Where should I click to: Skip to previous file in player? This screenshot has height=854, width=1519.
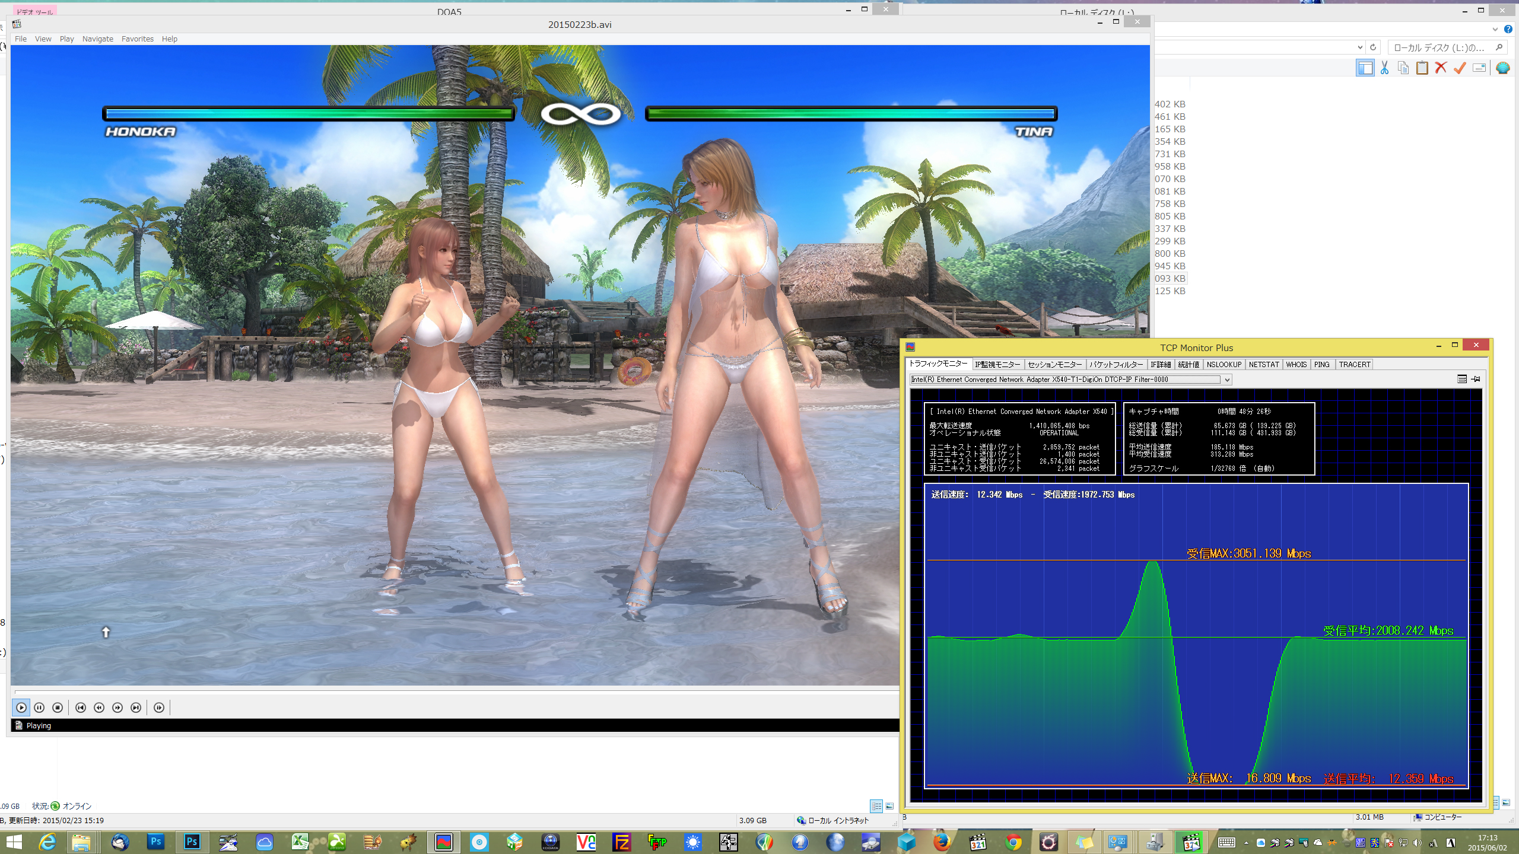click(x=81, y=708)
